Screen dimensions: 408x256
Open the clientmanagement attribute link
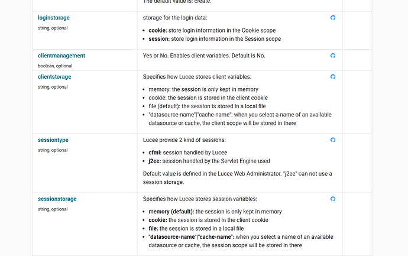pyautogui.click(x=61, y=56)
